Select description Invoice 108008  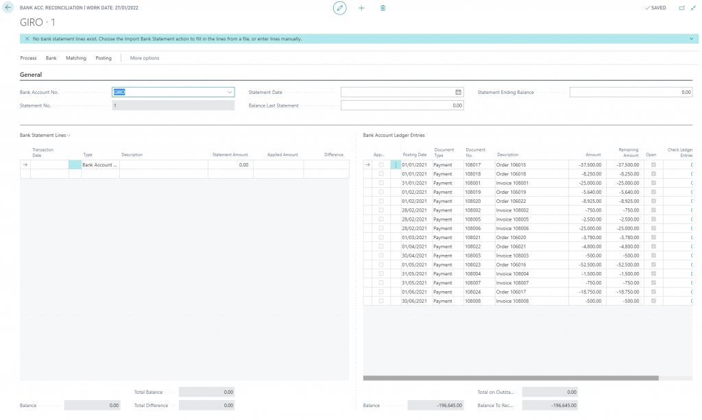pos(512,301)
